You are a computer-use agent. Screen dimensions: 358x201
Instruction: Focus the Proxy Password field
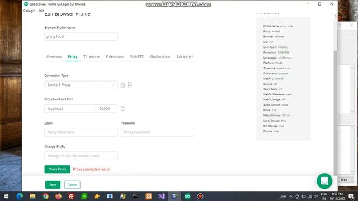click(x=157, y=132)
